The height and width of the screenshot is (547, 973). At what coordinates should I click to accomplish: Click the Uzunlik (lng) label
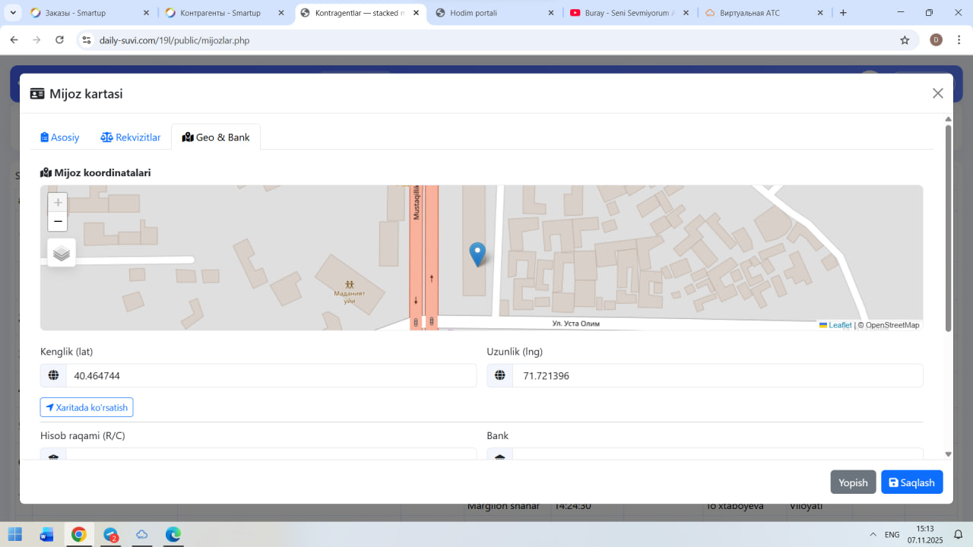coord(515,351)
